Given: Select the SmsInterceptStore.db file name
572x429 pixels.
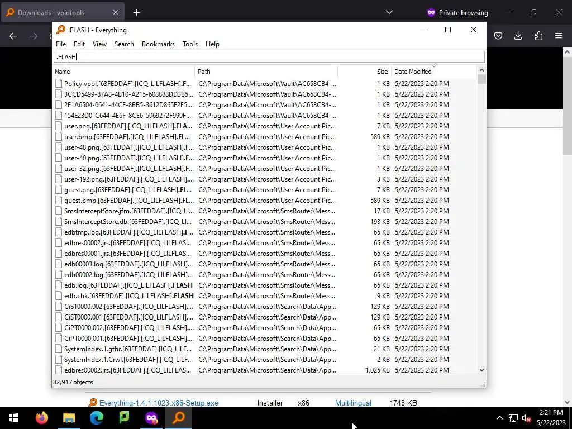Looking at the screenshot, I should click(x=129, y=222).
